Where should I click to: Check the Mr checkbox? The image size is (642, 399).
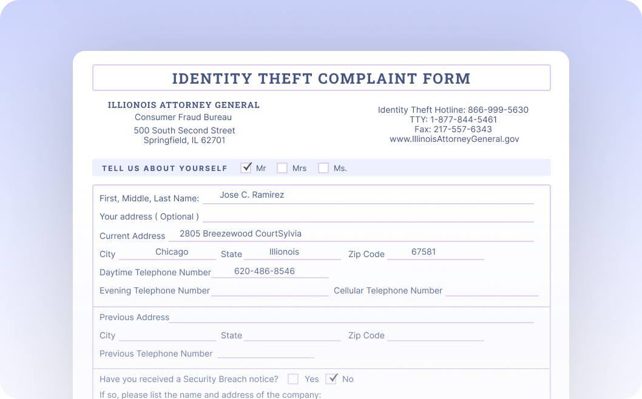[x=246, y=168]
